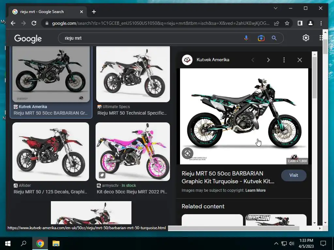Screen dimensions: 334x250
Task: Open a new tab
Action: [94, 12]
